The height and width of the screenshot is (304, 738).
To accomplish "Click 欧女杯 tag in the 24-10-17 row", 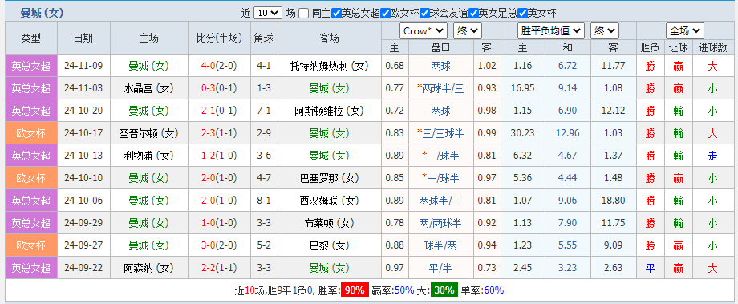I will point(31,133).
